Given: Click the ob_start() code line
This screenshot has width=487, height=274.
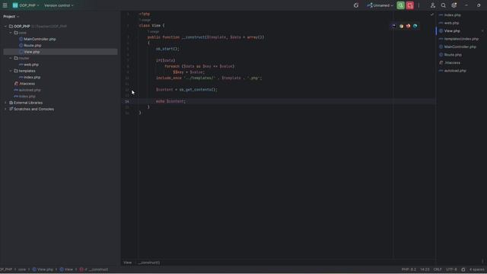Looking at the screenshot, I should pyautogui.click(x=167, y=49).
